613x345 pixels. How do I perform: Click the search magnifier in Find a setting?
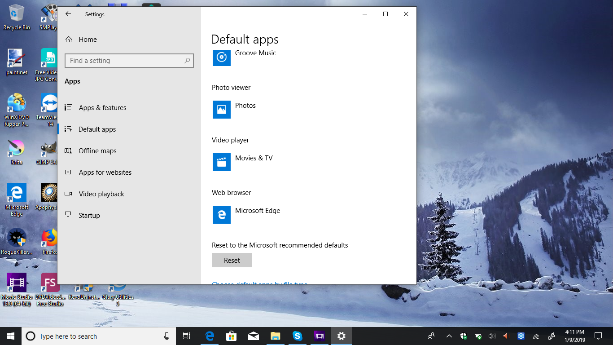pos(187,61)
